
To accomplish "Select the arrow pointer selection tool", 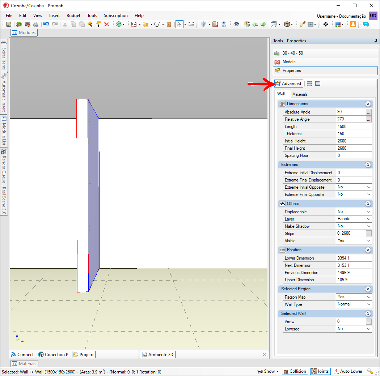I will (179, 24).
